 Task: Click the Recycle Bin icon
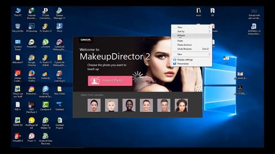tap(18, 28)
